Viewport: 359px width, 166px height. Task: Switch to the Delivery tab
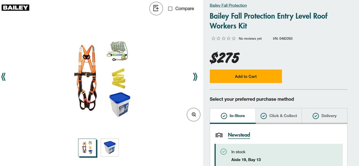tap(325, 116)
